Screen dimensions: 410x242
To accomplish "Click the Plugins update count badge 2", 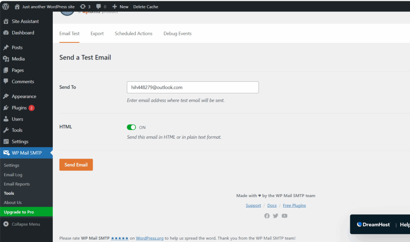I will tap(31, 108).
